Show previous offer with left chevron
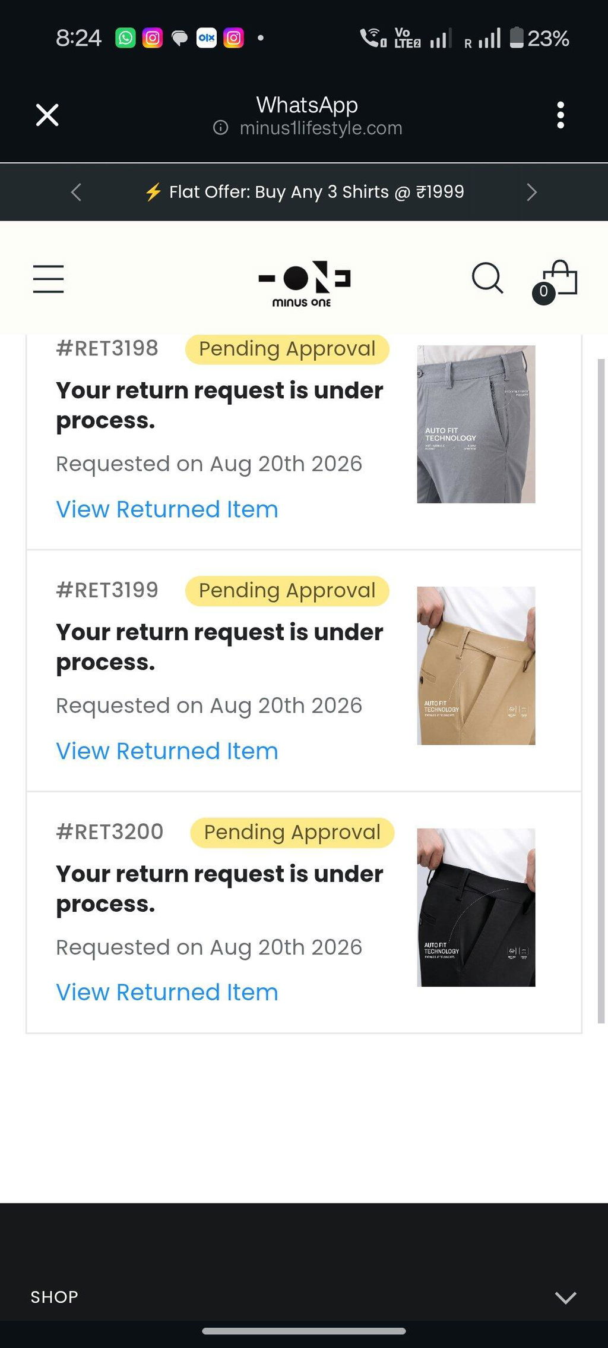This screenshot has width=608, height=1348. click(x=76, y=192)
